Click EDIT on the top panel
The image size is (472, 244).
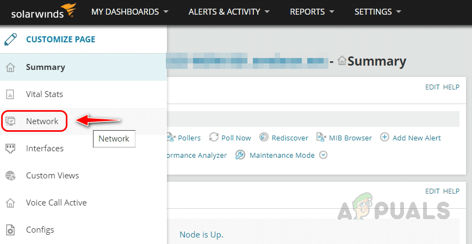(x=432, y=87)
